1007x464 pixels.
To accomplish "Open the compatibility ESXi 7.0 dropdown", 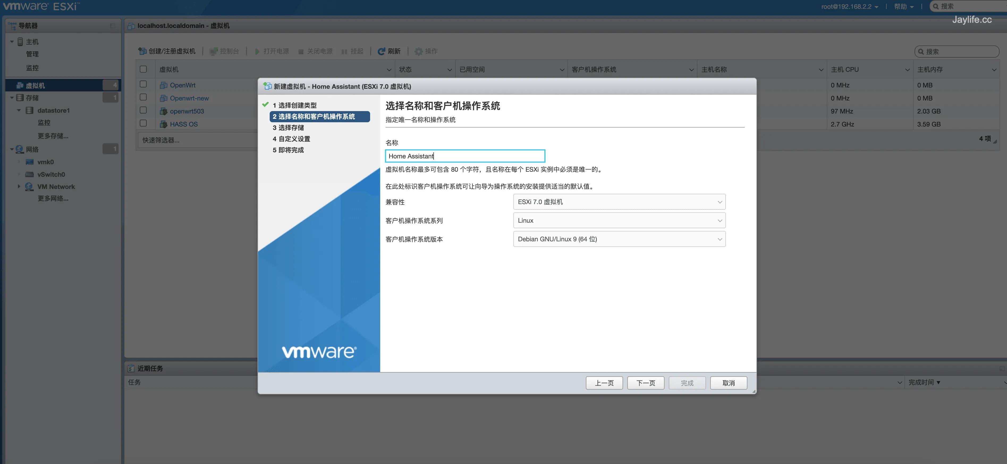I will pyautogui.click(x=619, y=202).
